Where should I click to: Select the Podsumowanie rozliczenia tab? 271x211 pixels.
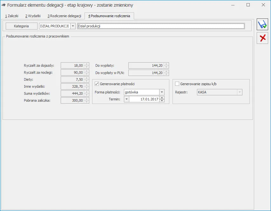pyautogui.click(x=109, y=16)
